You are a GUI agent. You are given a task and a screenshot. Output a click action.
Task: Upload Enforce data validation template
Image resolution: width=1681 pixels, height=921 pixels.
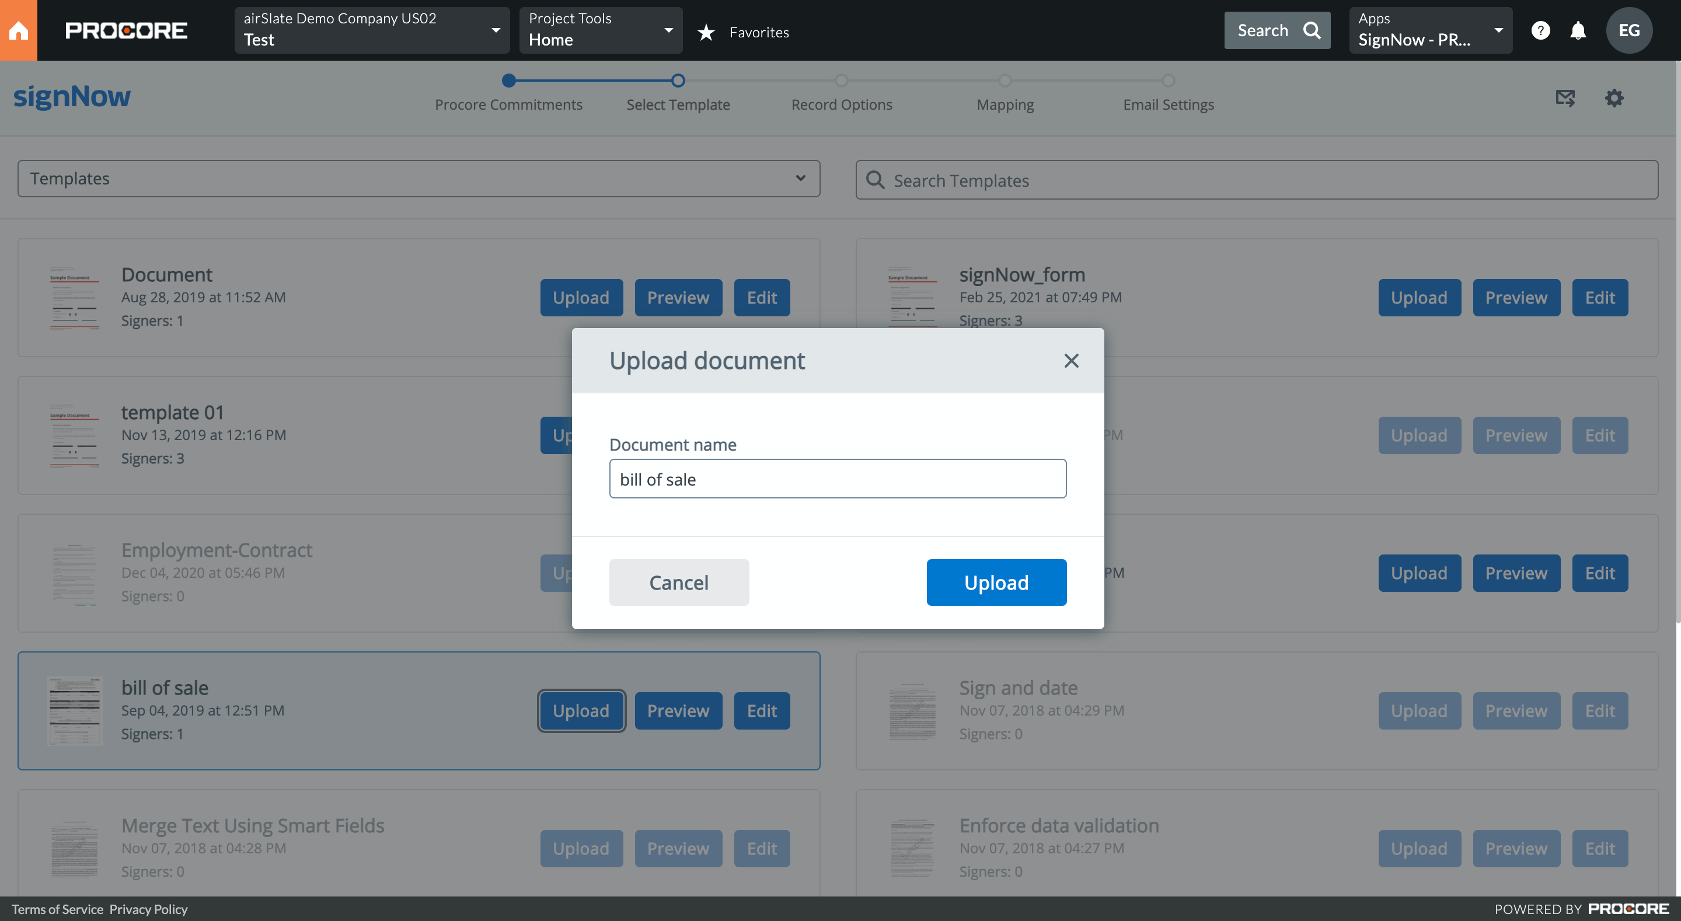point(1419,848)
